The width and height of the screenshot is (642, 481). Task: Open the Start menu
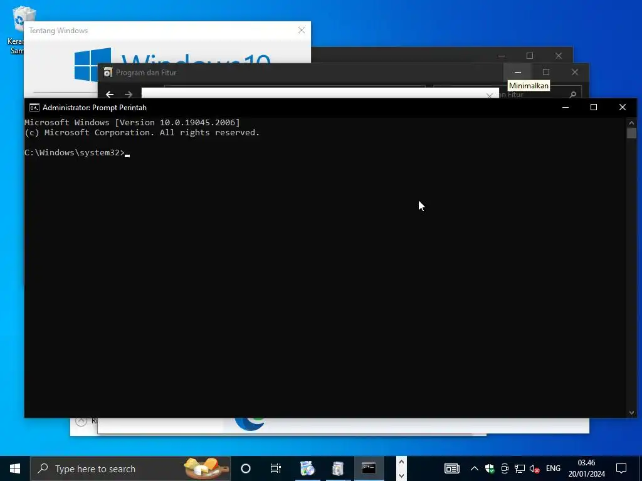[15, 468]
